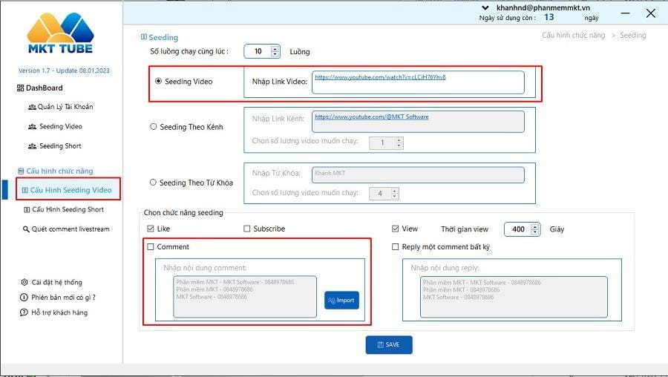Enable Reply một comment bất kỳ checkbox
Image resolution: width=668 pixels, height=377 pixels.
click(396, 246)
